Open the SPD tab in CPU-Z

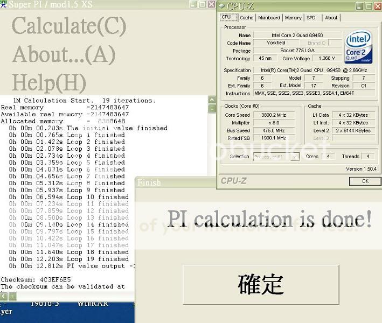pos(311,18)
